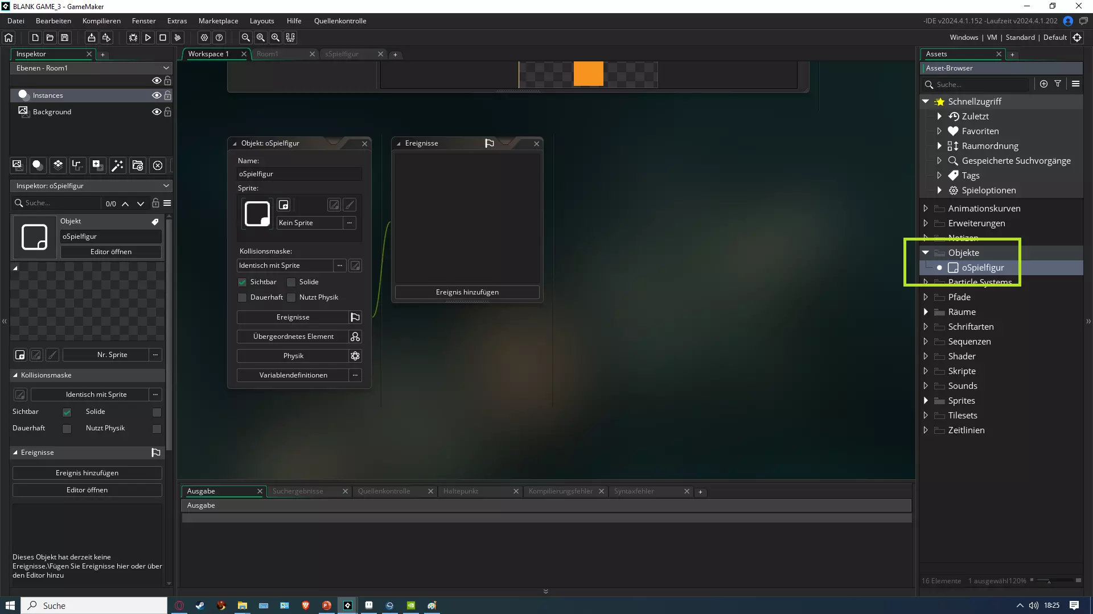Open Game Options gear icon in toolbar
The height and width of the screenshot is (614, 1093).
204,38
